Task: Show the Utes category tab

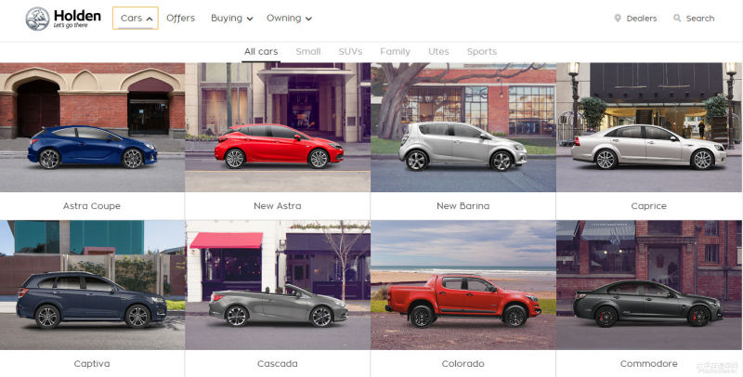Action: [x=438, y=52]
